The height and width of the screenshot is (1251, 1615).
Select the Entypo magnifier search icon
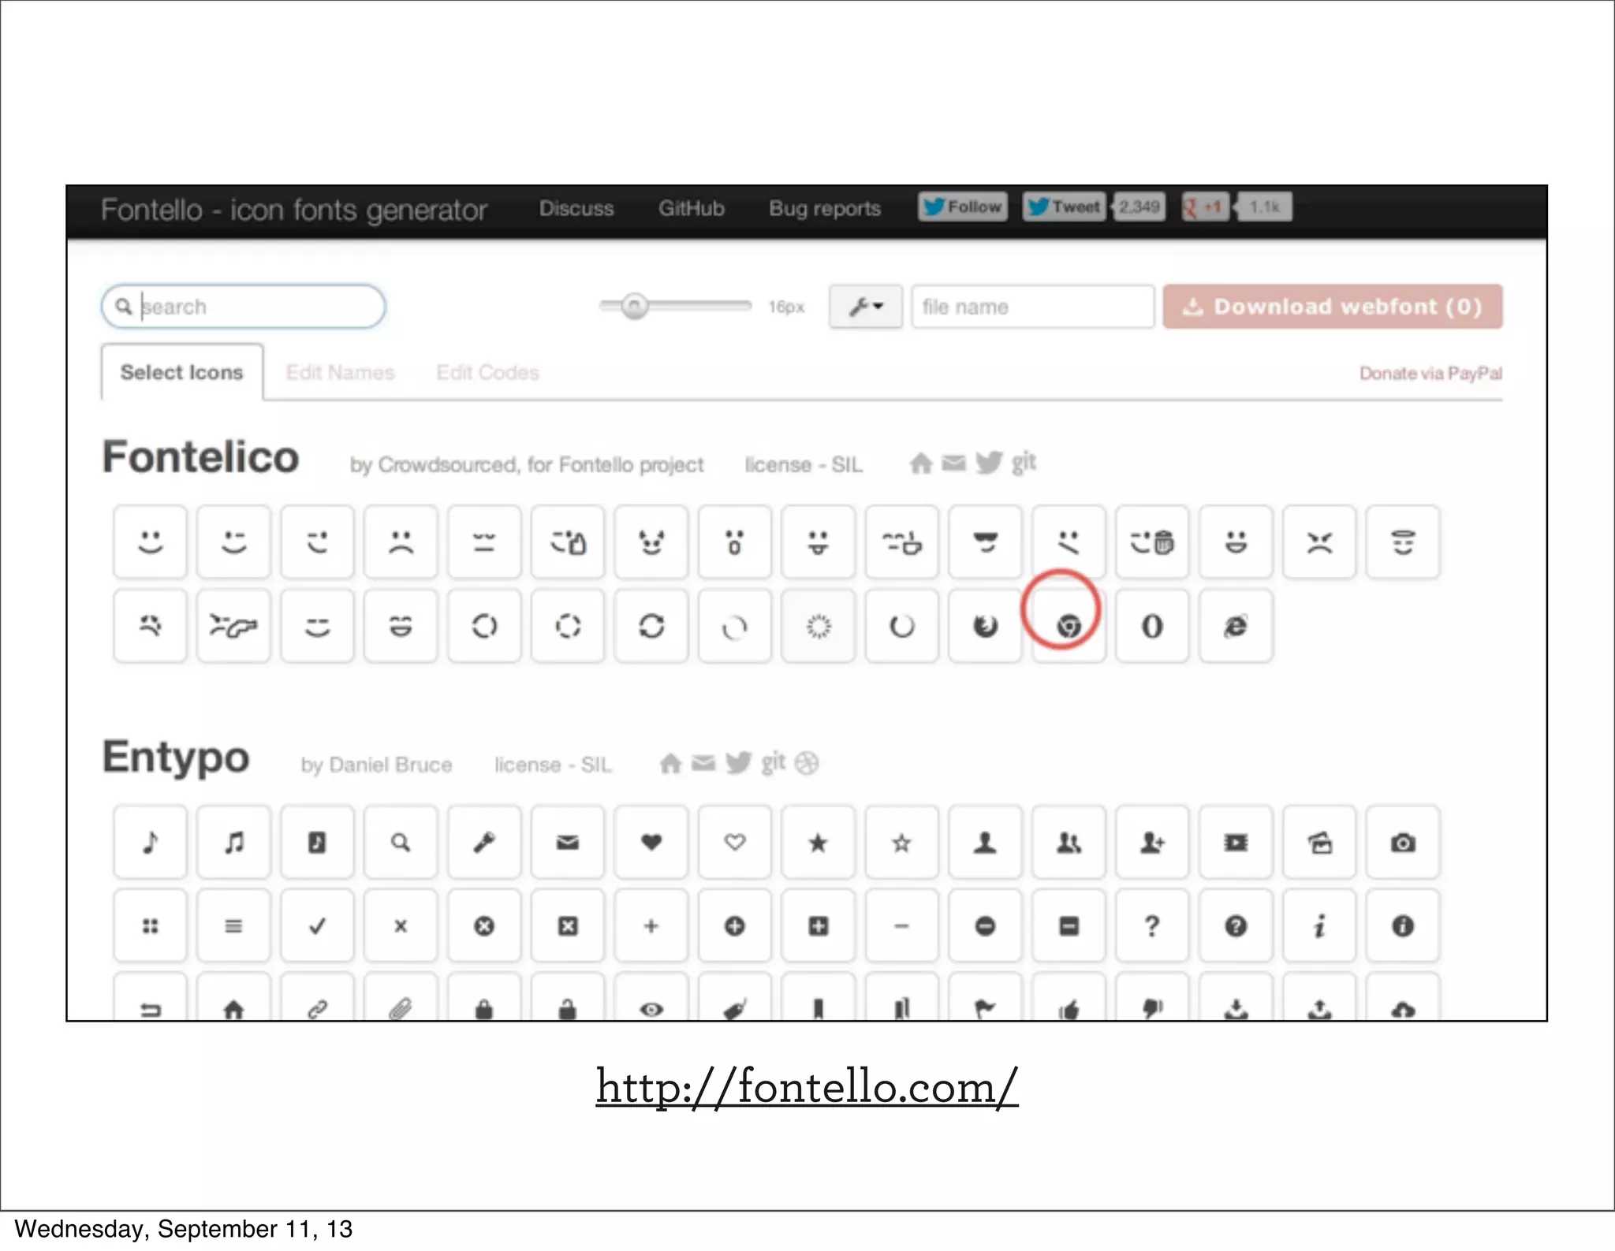(x=401, y=843)
